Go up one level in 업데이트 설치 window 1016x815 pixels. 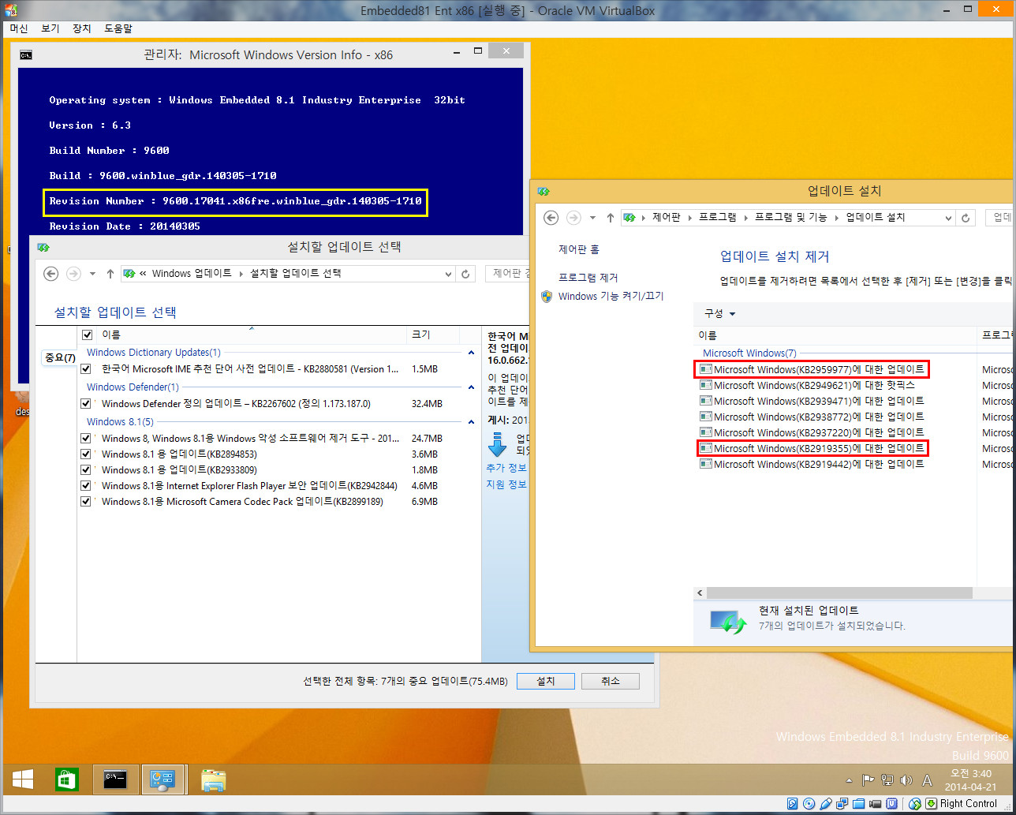click(610, 218)
